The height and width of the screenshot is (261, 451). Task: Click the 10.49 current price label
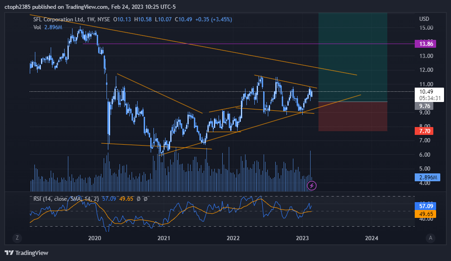tap(429, 95)
